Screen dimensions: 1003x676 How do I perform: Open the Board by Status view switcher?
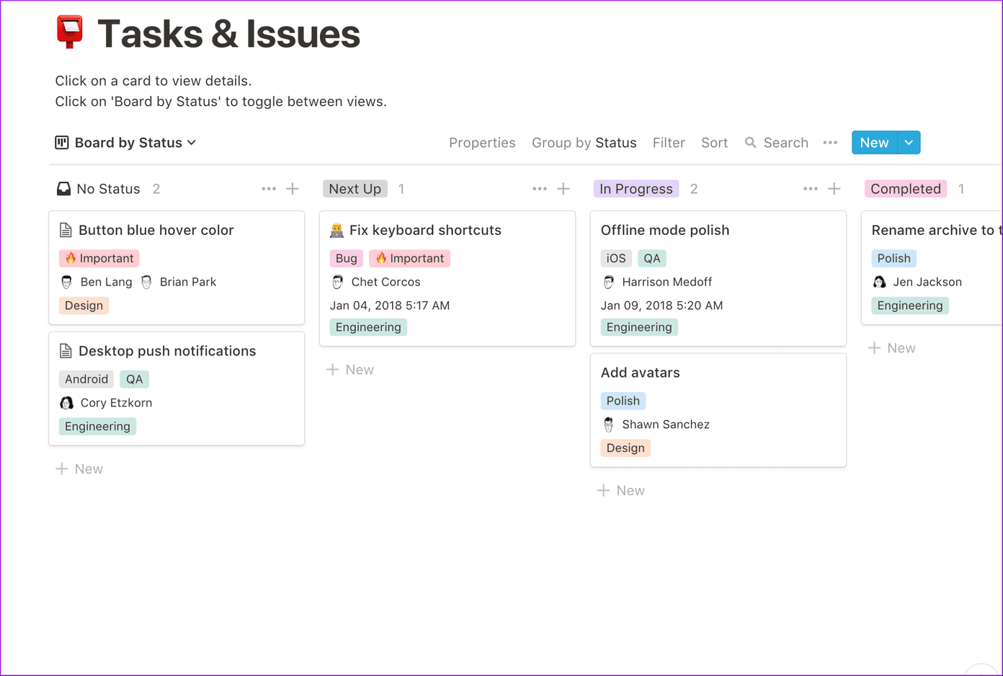tap(126, 143)
